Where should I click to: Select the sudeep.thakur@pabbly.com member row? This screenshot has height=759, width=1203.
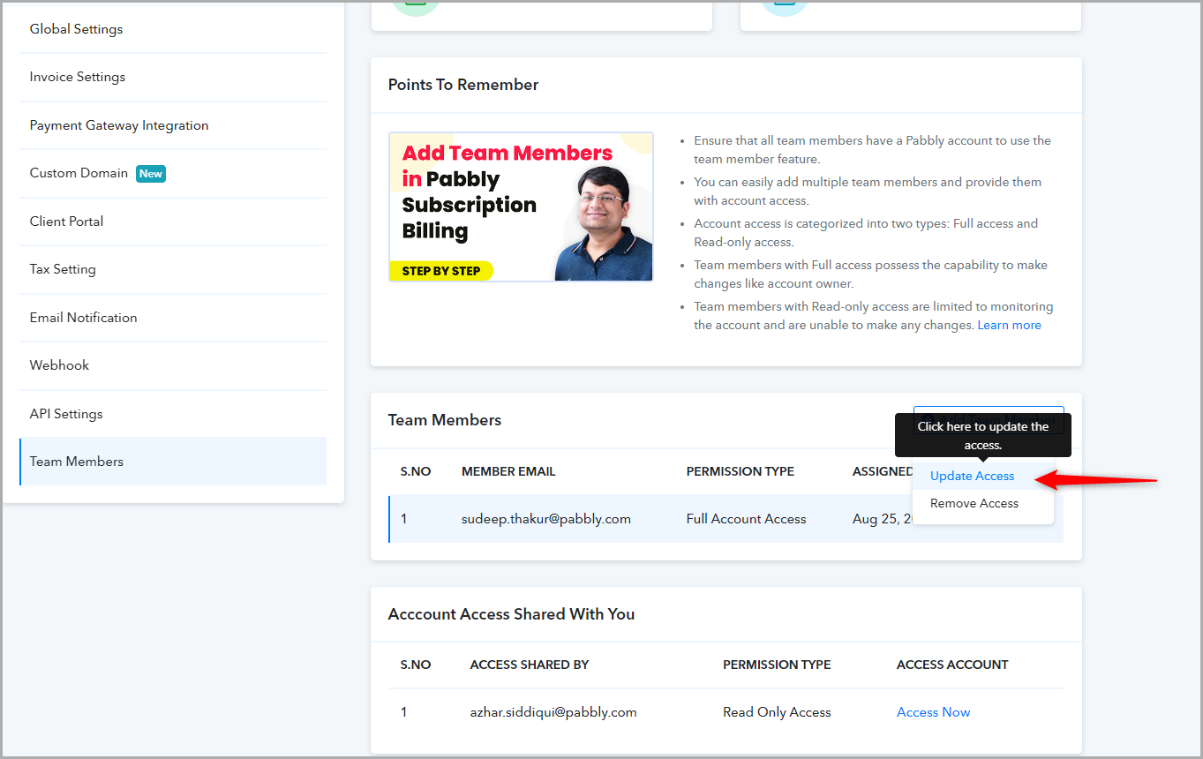726,519
